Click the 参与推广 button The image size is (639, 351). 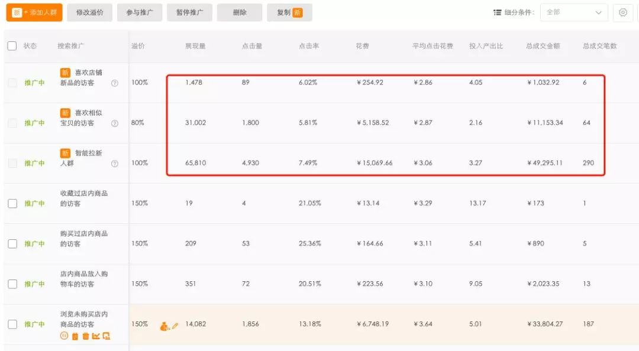[140, 12]
